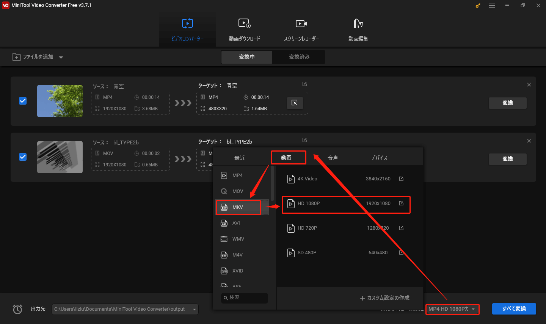Choose the HD 1080P preset

(346, 203)
